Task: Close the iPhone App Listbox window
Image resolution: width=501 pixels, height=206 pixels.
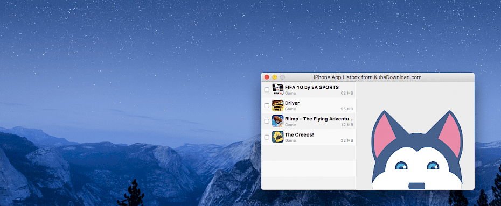Action: pyautogui.click(x=267, y=77)
